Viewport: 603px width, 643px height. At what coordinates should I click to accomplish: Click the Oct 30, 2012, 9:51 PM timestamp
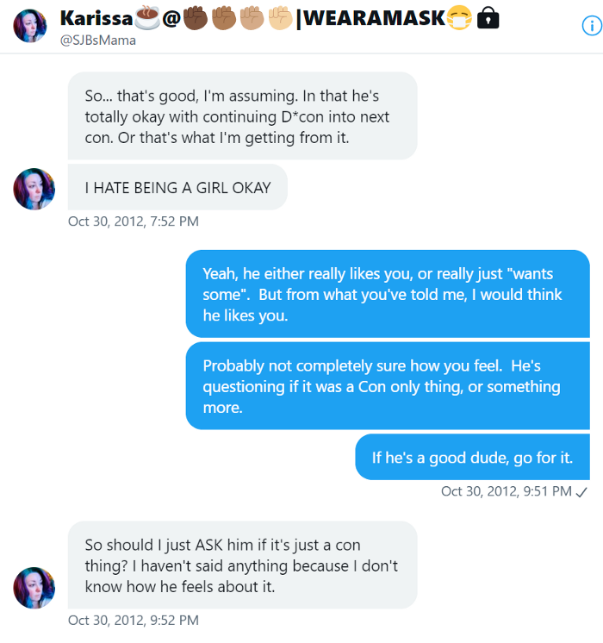507,491
